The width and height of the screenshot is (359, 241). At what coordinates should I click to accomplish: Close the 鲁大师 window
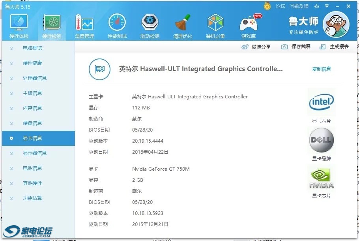[348, 6]
